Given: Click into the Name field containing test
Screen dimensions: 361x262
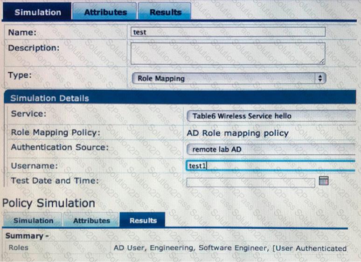Looking at the screenshot, I should pos(229,32).
